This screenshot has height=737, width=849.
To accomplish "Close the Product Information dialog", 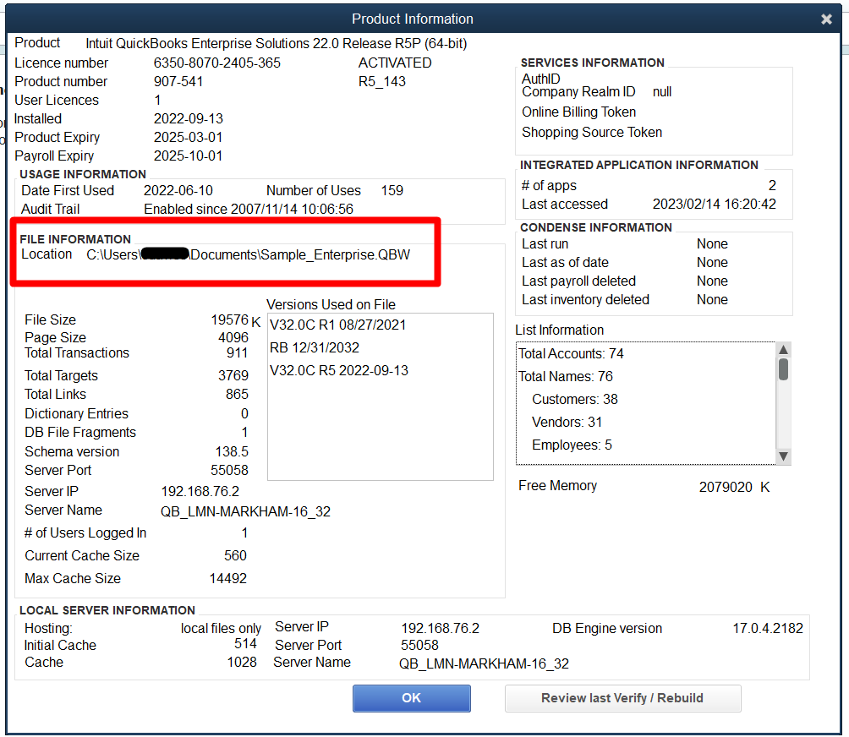I will coord(825,19).
